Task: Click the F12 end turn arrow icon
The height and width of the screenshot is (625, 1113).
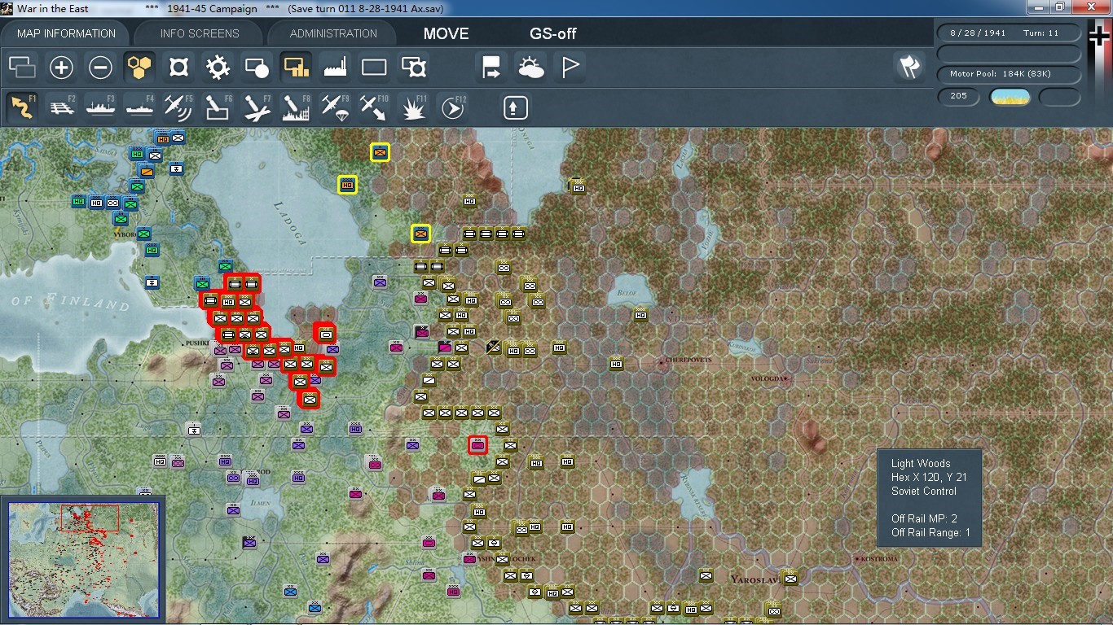Action: 453,107
